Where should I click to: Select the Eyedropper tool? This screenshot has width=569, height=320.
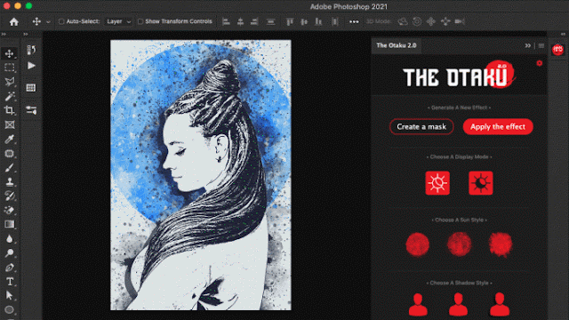10,139
